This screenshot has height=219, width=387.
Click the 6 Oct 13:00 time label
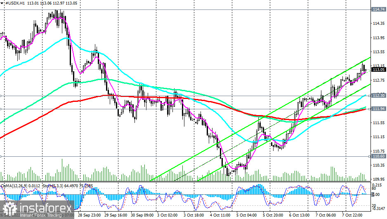tap(300, 215)
